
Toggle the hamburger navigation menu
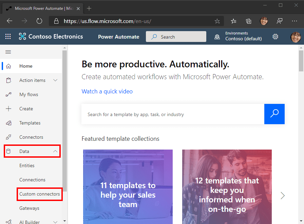[x=8, y=52]
